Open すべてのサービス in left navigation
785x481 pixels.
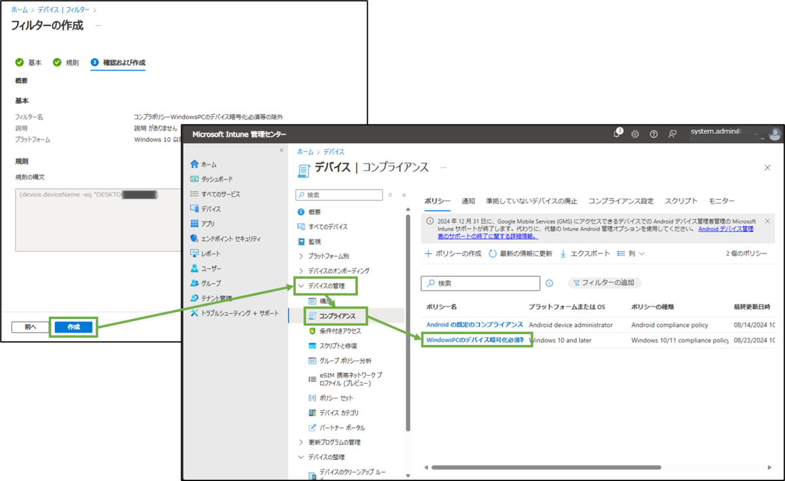(x=215, y=194)
